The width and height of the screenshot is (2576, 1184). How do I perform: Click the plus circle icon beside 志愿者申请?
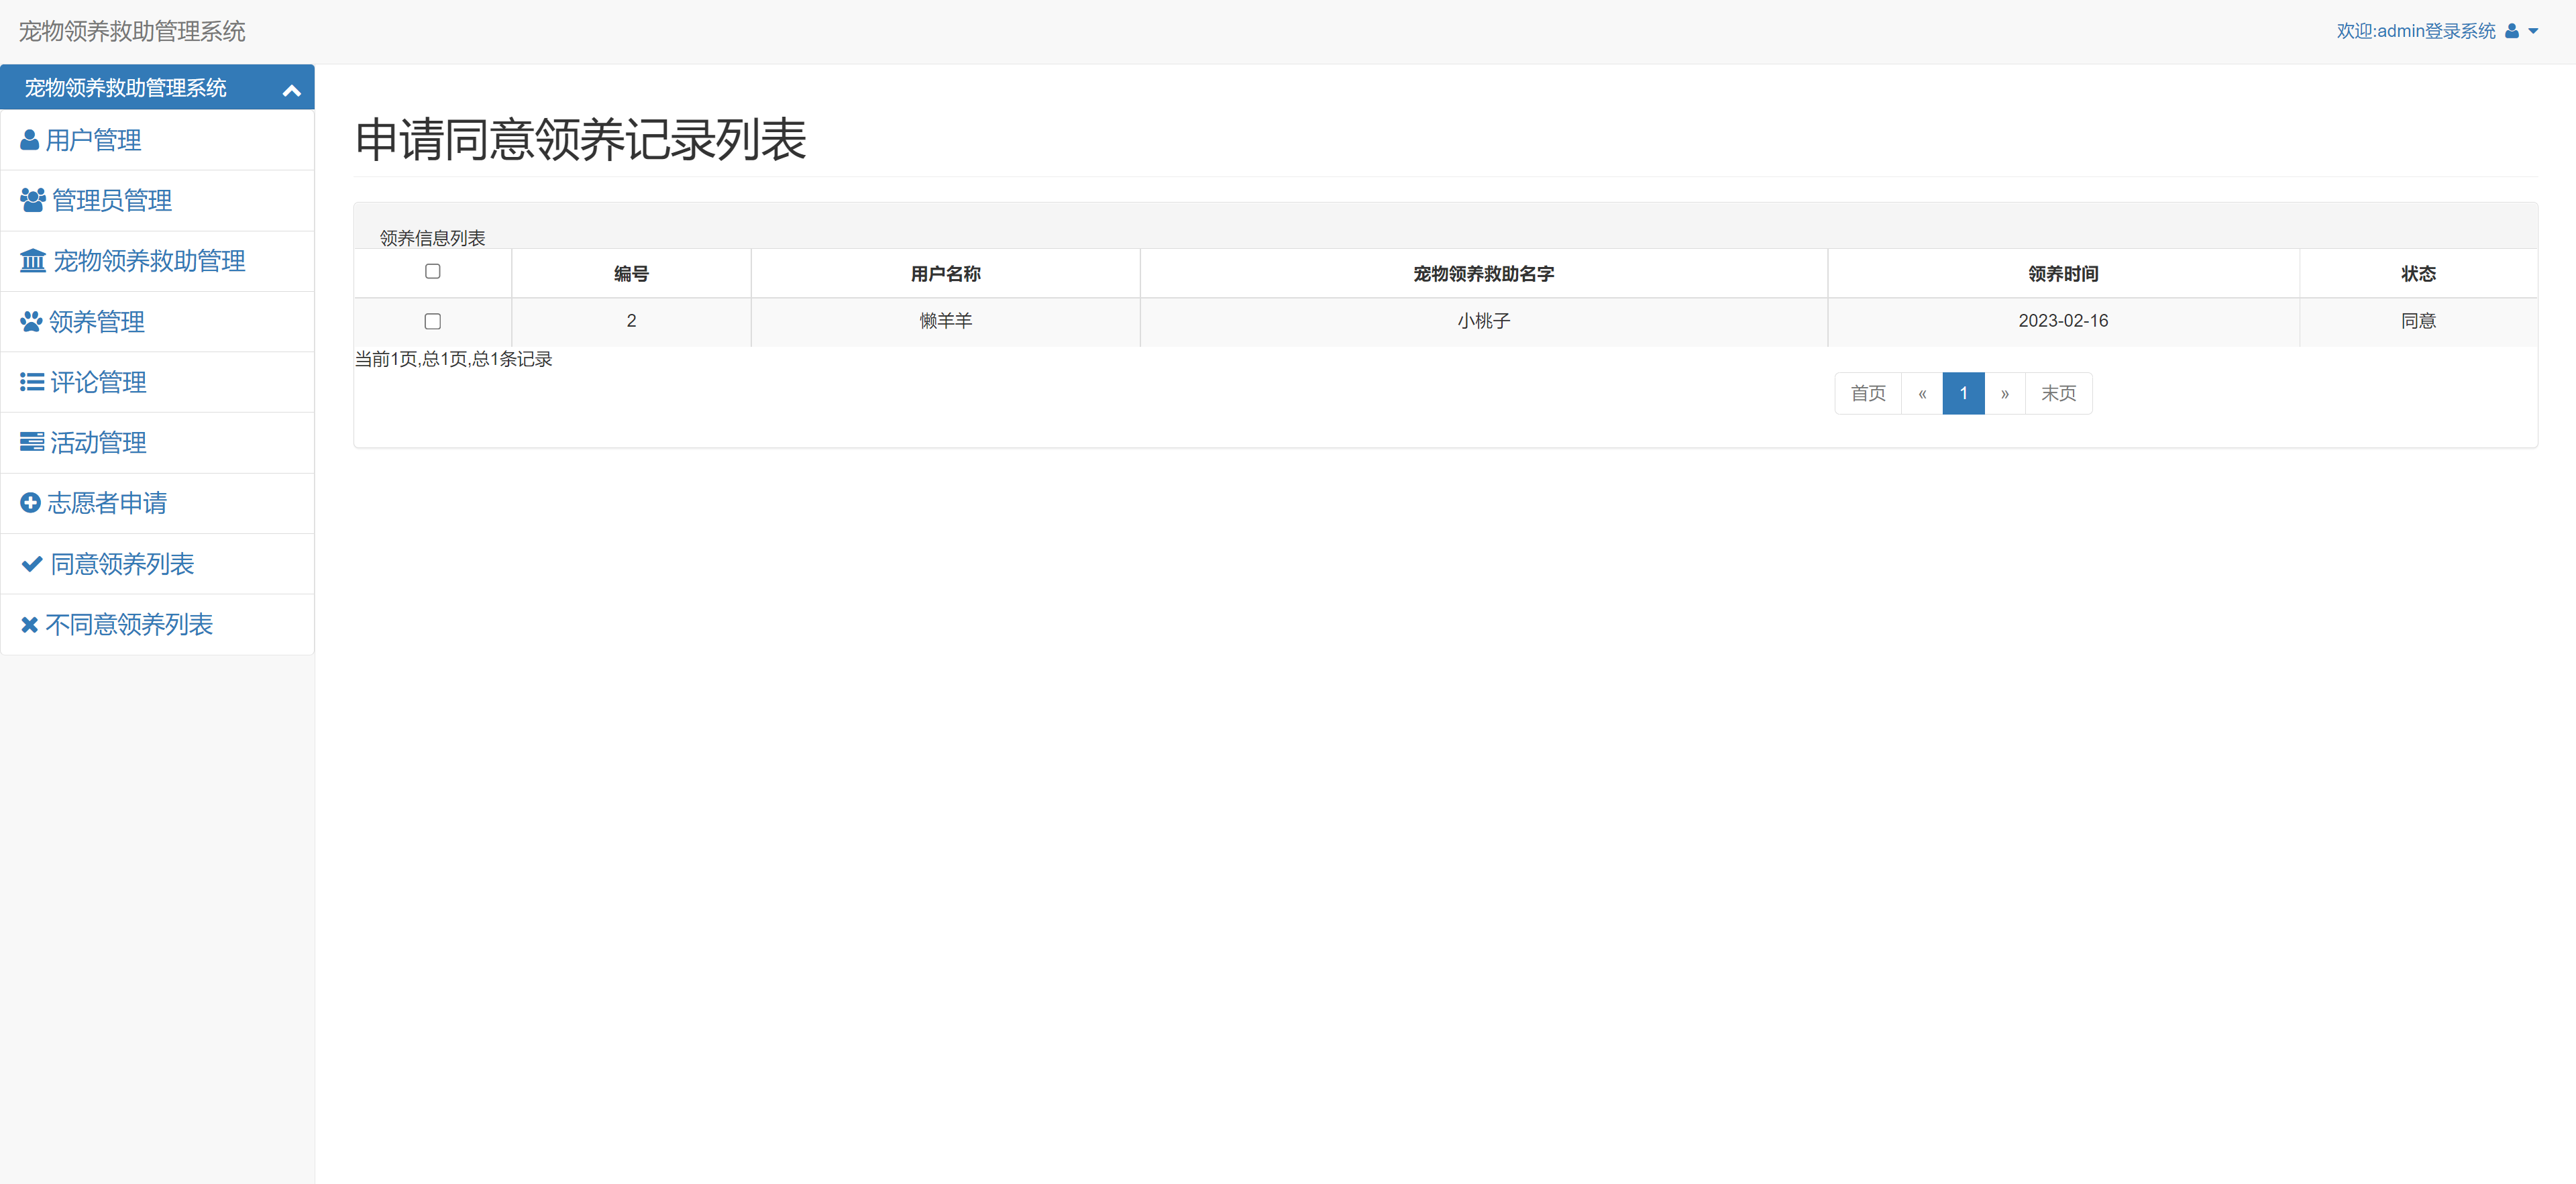30,503
